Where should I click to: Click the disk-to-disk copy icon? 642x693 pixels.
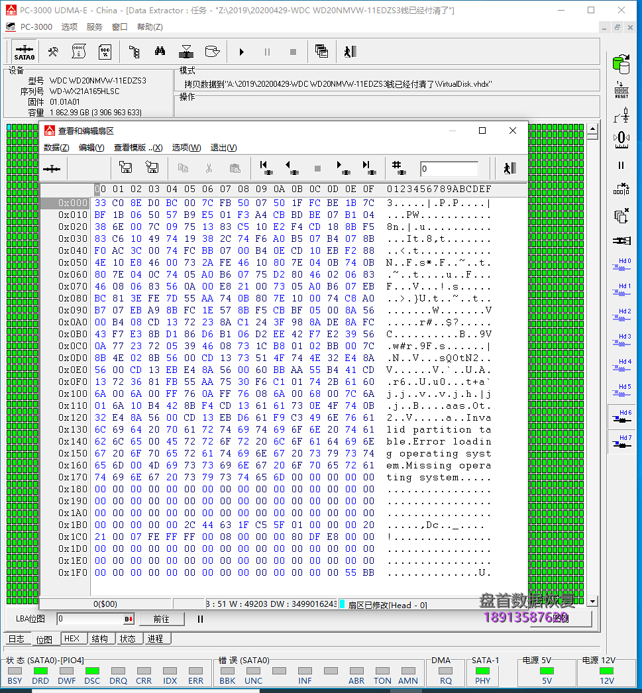[x=212, y=52]
